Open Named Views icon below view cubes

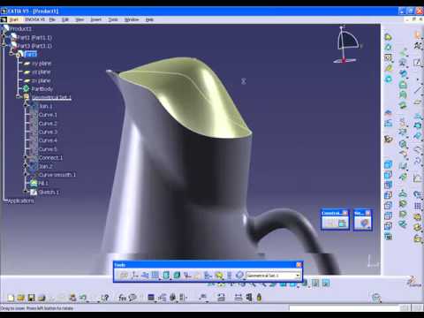pos(389,236)
